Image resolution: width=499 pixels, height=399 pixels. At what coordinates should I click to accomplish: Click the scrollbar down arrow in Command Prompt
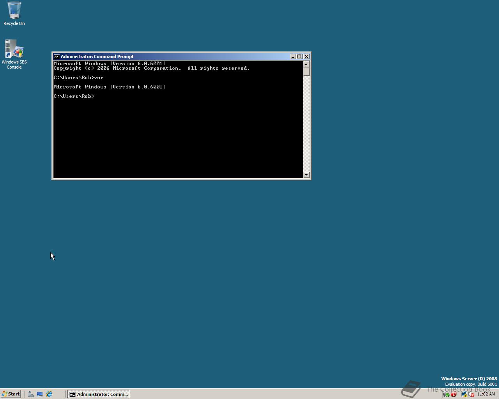tap(306, 175)
